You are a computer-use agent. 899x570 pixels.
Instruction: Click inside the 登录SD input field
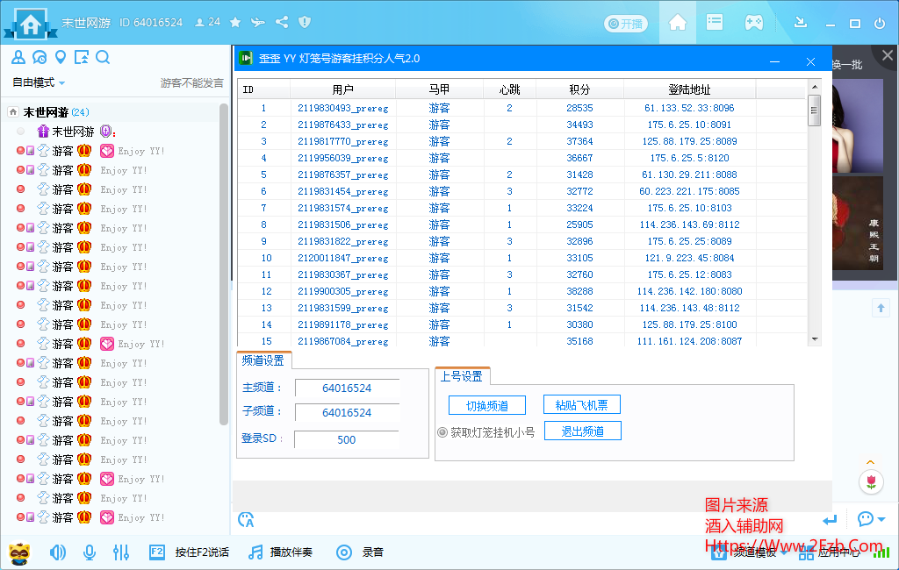point(347,439)
